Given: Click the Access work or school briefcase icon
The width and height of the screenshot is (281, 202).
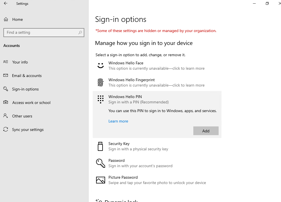Looking at the screenshot, I should [6, 102].
